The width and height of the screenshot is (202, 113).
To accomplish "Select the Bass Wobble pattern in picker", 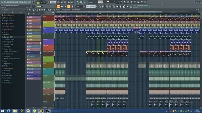I will [x=34, y=56].
